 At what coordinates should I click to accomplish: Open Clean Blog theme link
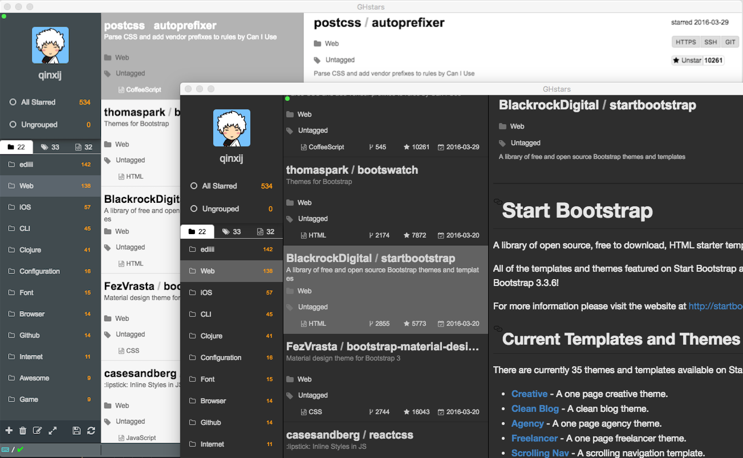click(535, 408)
